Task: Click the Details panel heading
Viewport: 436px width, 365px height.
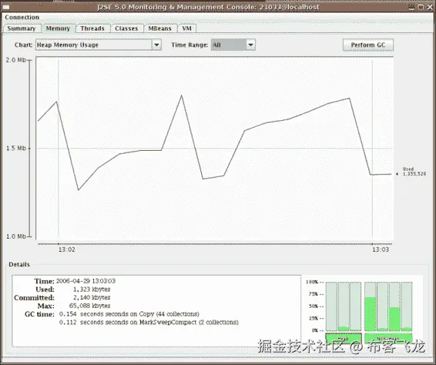Action: [19, 264]
